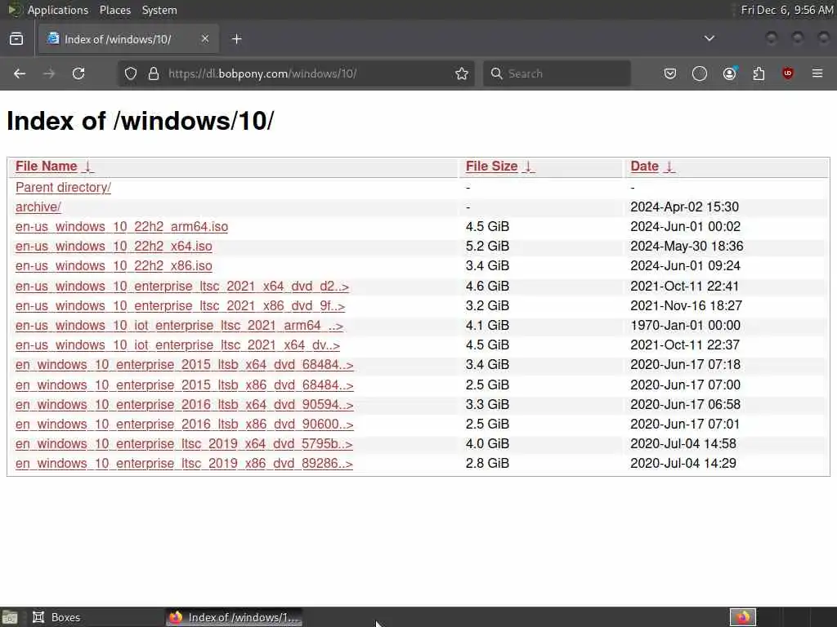Sort the listing by File Size
Screen dimensions: 837x627
tap(491, 167)
